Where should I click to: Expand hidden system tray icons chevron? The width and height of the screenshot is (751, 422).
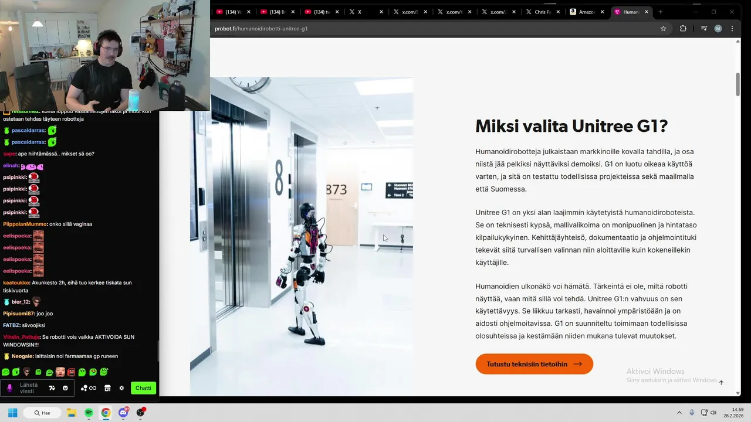coord(679,413)
